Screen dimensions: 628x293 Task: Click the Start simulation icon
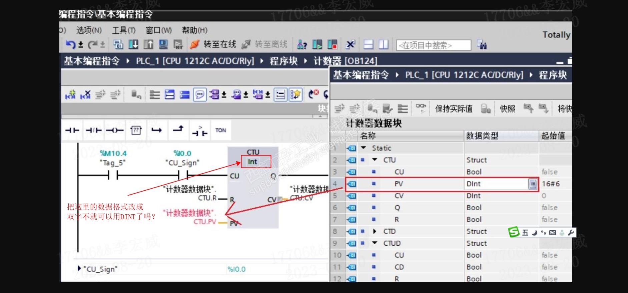(163, 44)
